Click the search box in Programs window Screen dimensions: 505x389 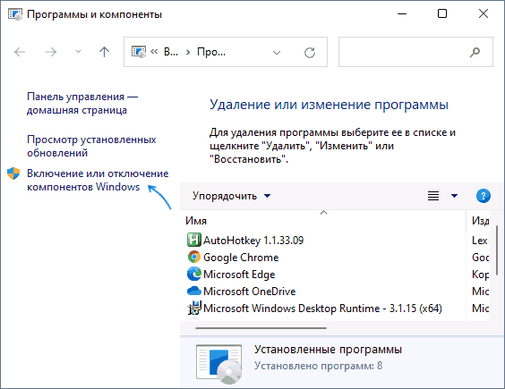415,52
